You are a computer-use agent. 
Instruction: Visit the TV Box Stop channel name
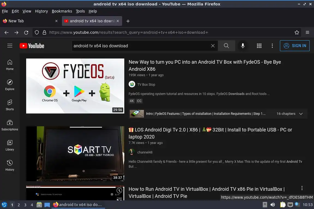146,84
